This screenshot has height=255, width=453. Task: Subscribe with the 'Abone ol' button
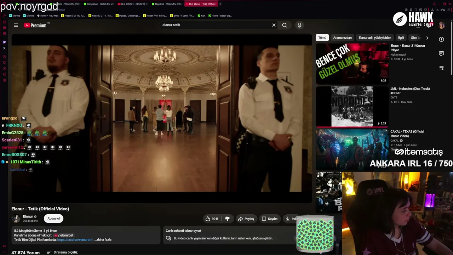pyautogui.click(x=53, y=219)
